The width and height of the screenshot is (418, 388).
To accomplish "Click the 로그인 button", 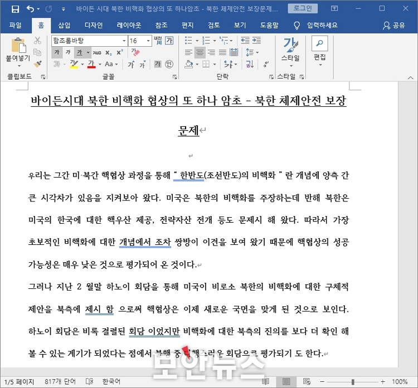I will tap(303, 8).
